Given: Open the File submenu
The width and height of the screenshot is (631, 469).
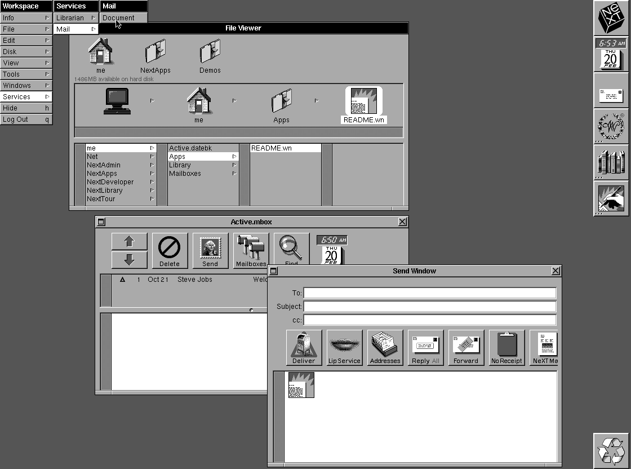Looking at the screenshot, I should (26, 29).
